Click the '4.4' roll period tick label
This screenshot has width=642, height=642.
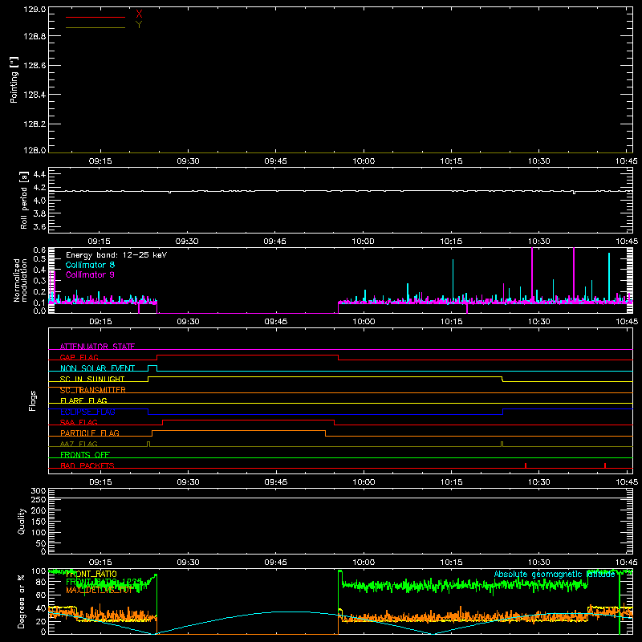tap(39, 174)
